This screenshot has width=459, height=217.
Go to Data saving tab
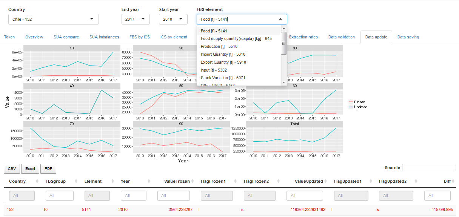408,37
